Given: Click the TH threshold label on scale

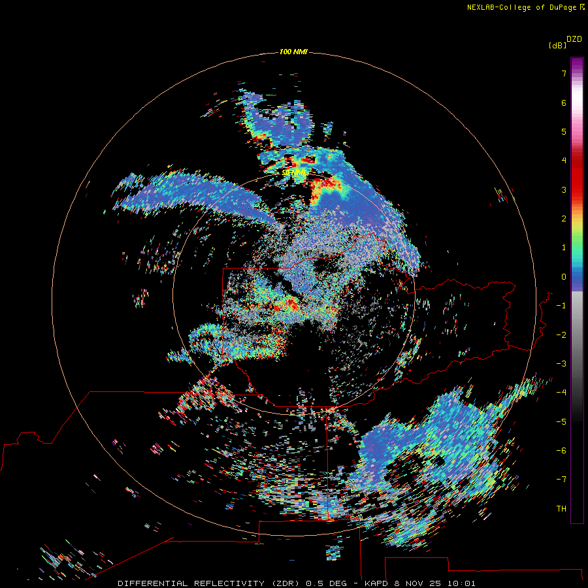Looking at the screenshot, I should 561,509.
